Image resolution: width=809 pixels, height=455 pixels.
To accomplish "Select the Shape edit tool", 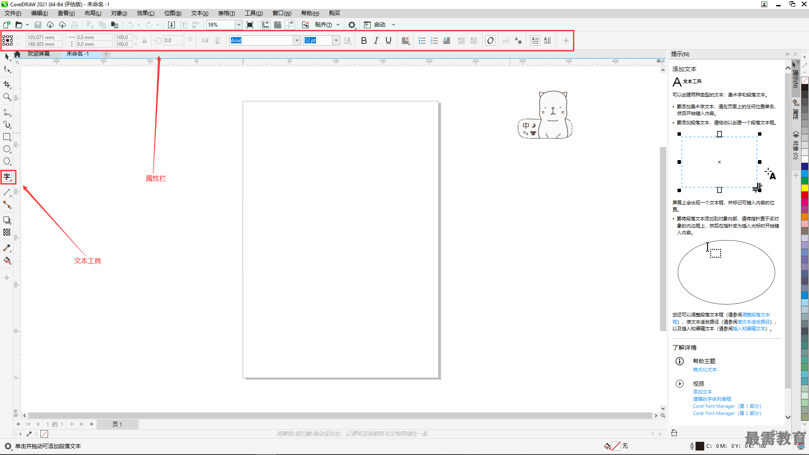I will [7, 70].
